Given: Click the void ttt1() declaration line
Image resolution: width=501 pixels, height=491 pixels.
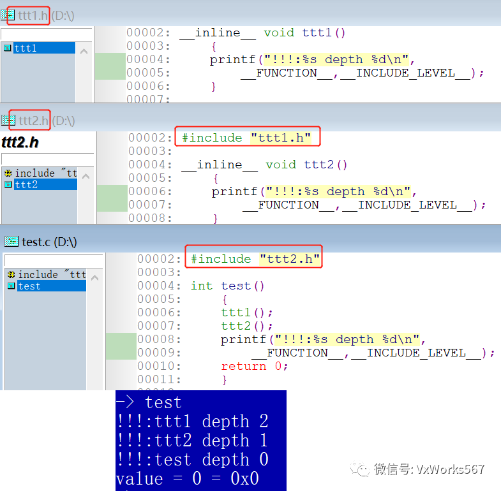Looking at the screenshot, I should coord(263,33).
